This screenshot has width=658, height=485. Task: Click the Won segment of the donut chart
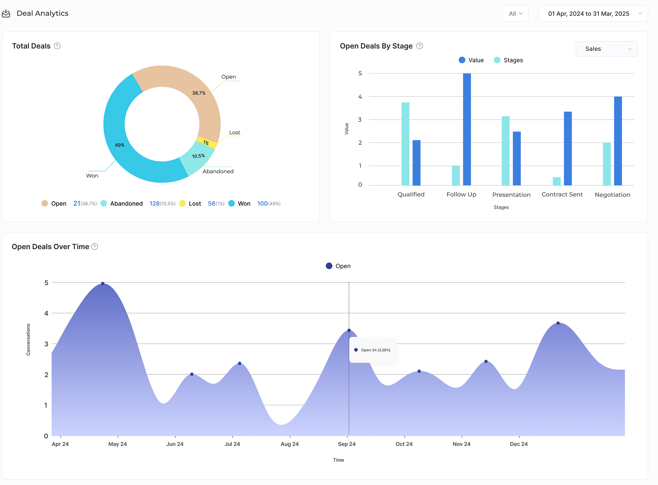[120, 145]
